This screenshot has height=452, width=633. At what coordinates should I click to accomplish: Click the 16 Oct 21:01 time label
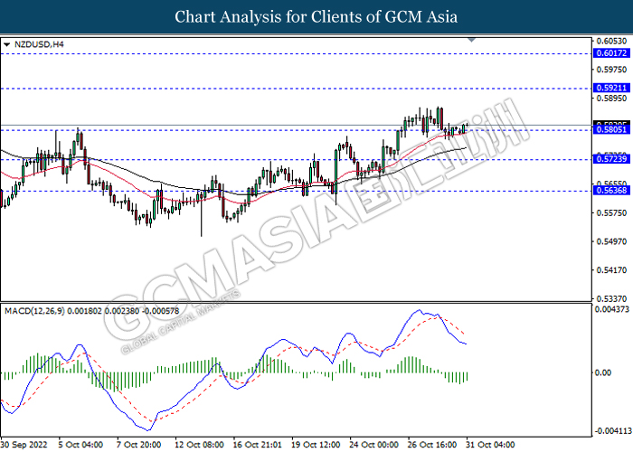point(258,445)
